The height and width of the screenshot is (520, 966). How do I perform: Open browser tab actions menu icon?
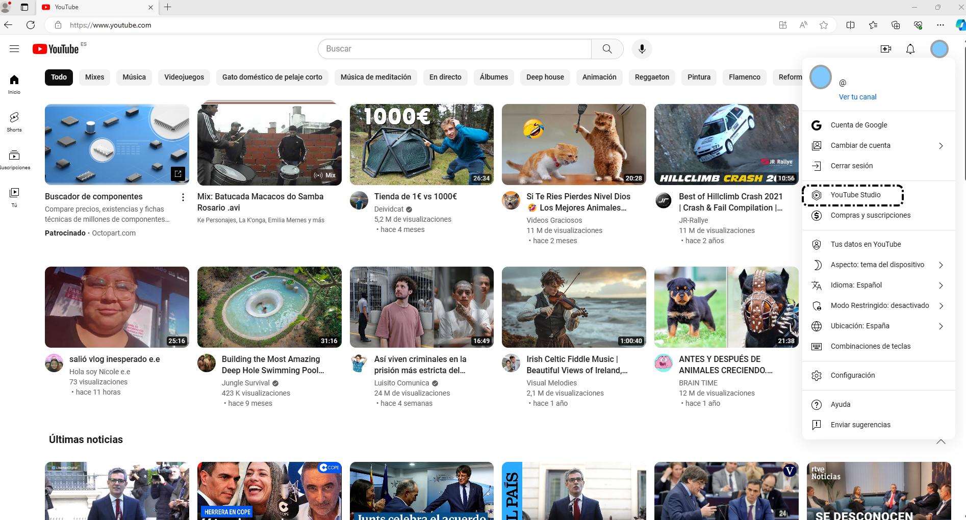pyautogui.click(x=24, y=7)
